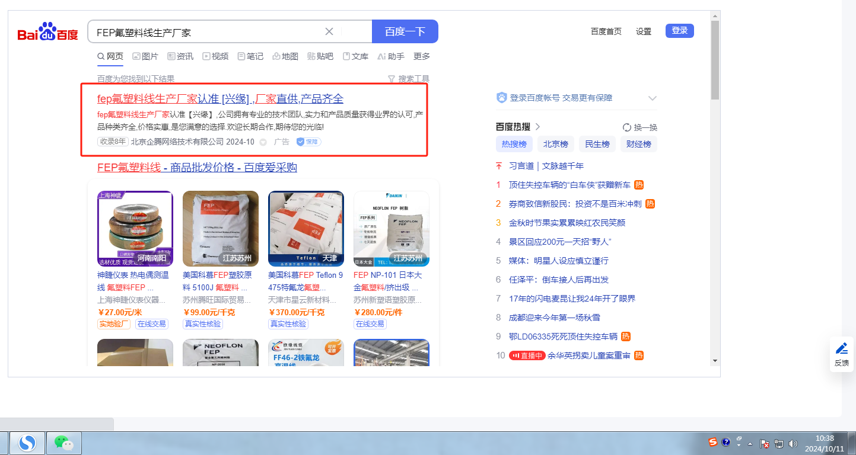Open hot search 任泽平：倒车接人后再出发
The image size is (856, 455).
tap(559, 280)
